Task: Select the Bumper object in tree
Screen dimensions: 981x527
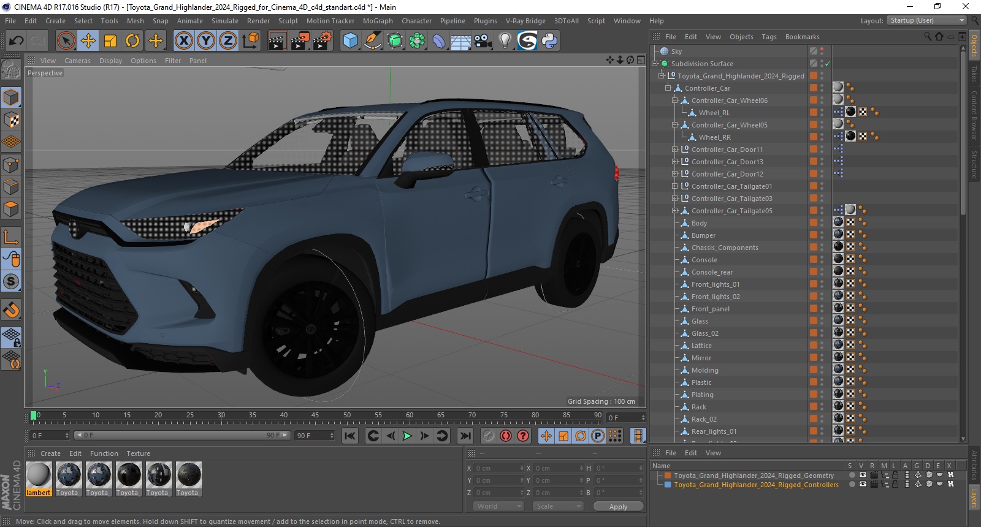Action: (x=703, y=235)
